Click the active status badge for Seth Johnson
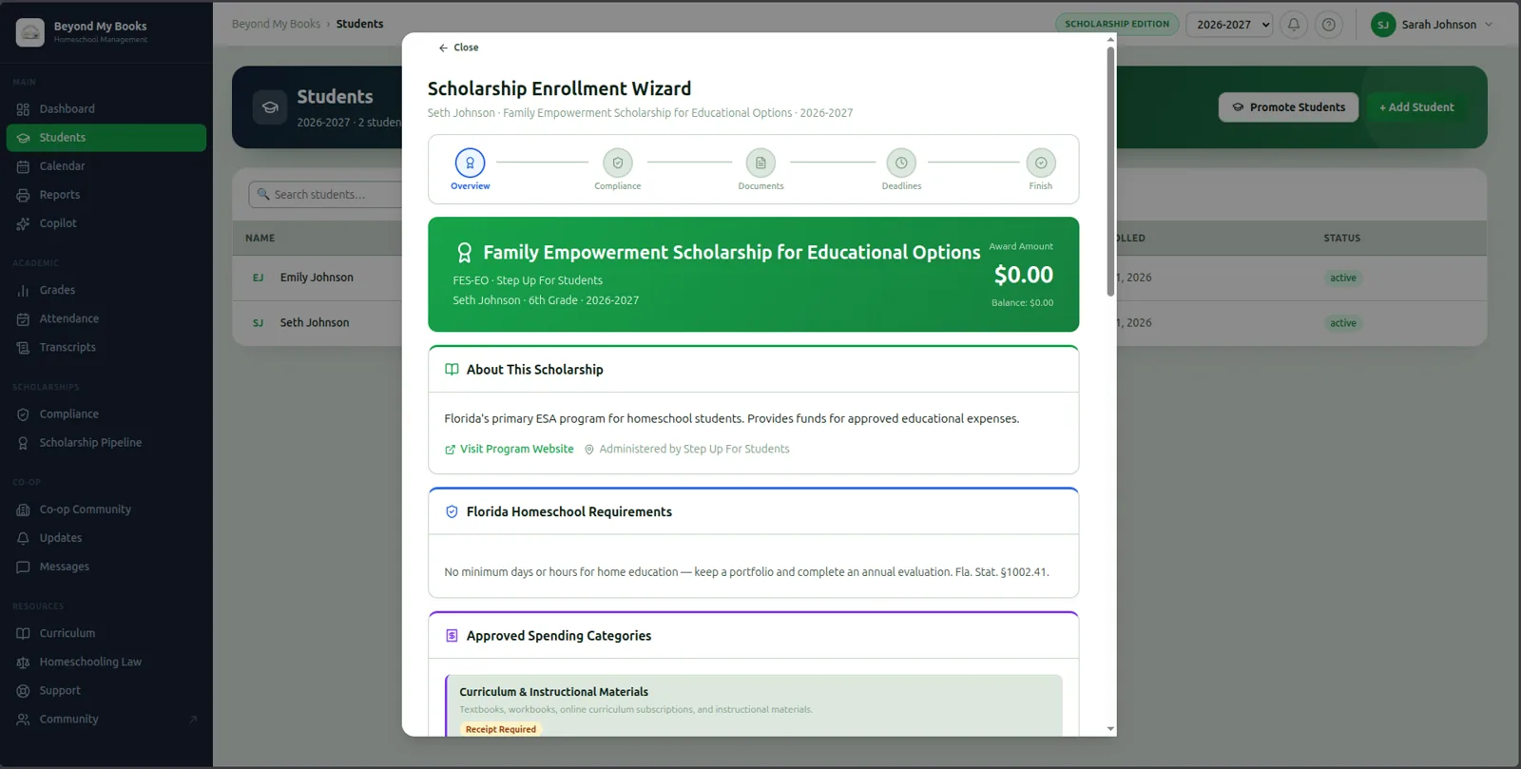 click(1343, 323)
